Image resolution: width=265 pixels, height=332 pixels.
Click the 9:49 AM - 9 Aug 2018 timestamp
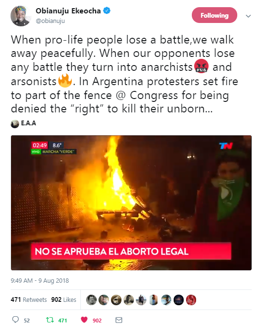(40, 280)
